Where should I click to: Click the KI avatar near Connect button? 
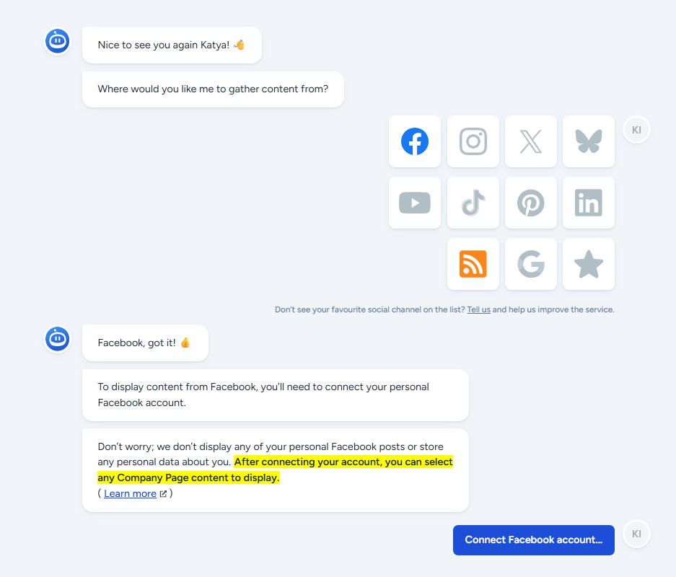pos(636,534)
